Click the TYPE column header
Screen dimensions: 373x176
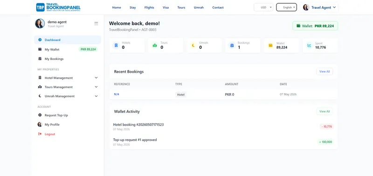coord(179,84)
